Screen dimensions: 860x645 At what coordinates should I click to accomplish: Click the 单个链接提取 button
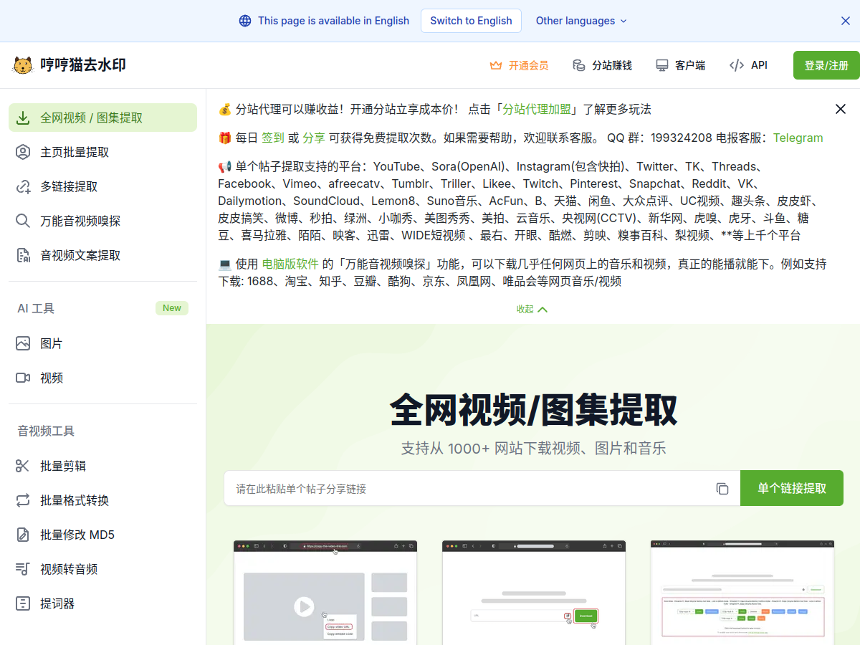[792, 488]
